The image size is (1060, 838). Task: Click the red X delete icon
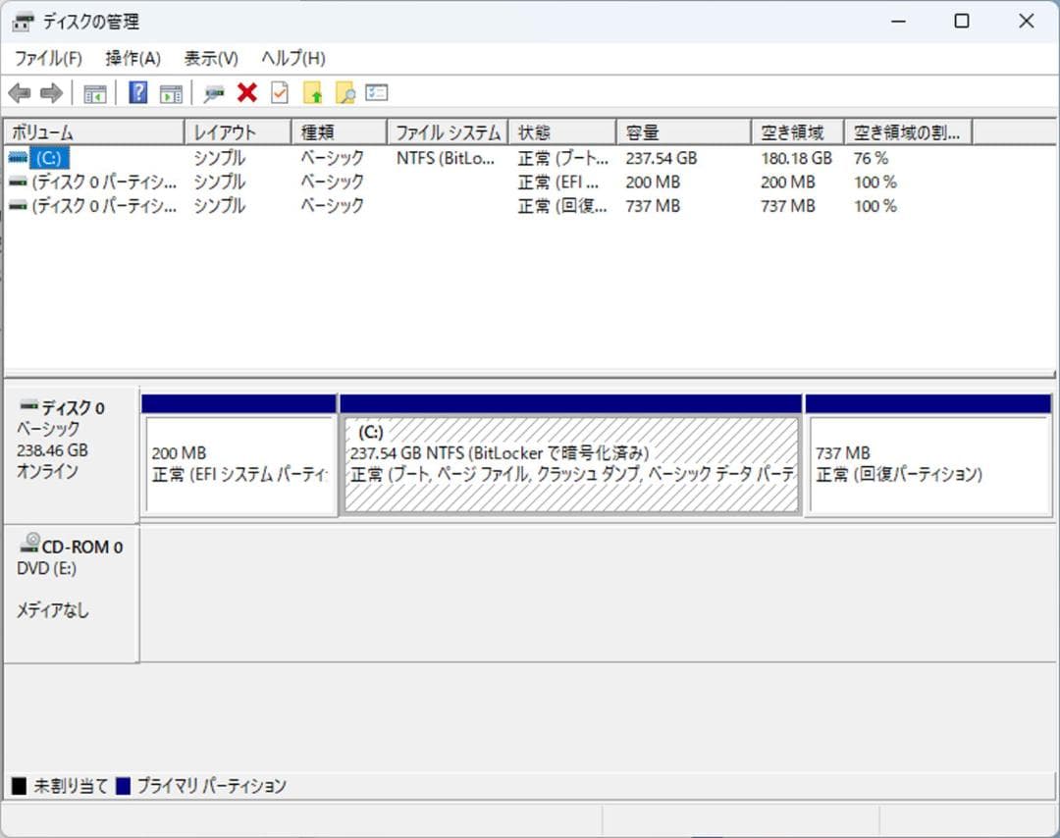(x=245, y=92)
